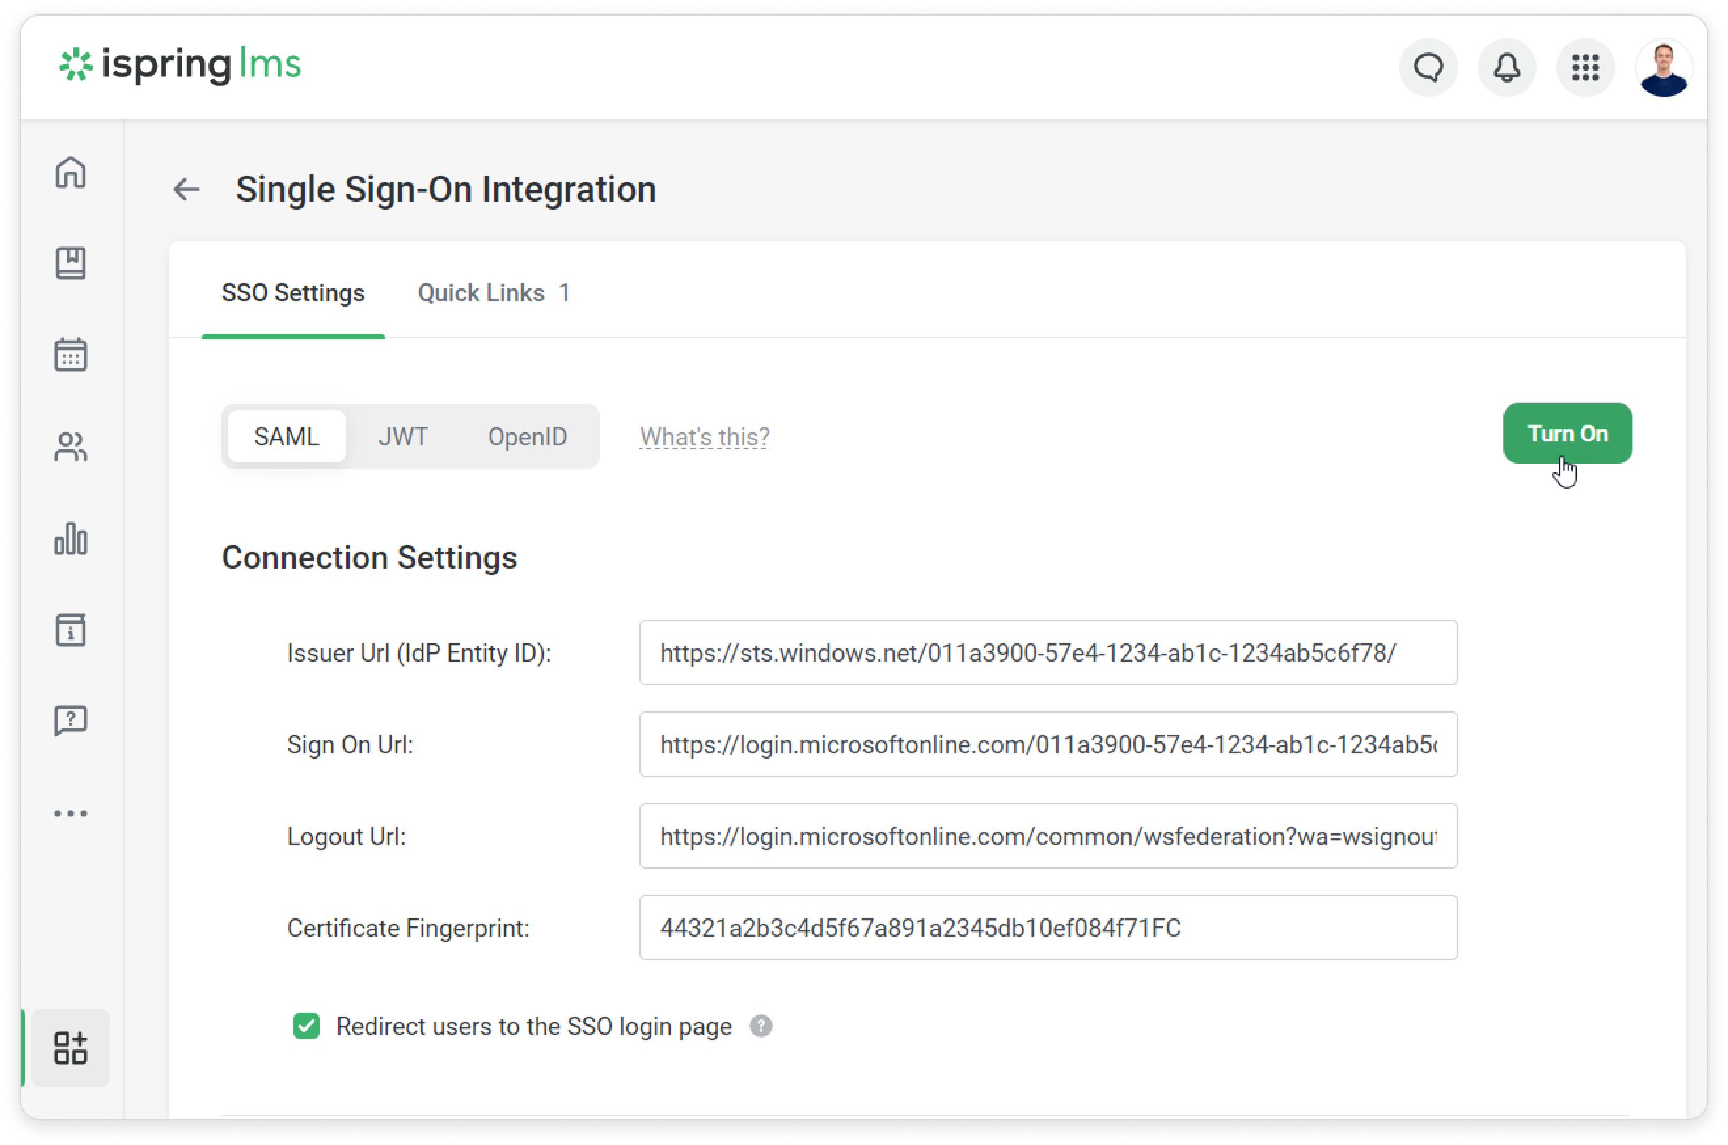
Task: Open the Users icon in sidebar
Action: pos(71,447)
